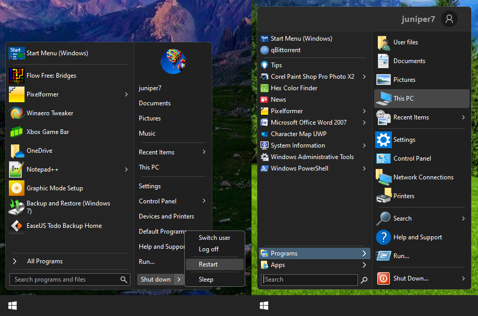Viewport: 478px width, 316px height.
Task: Click the red Shut Down power icon
Action: pos(384,278)
